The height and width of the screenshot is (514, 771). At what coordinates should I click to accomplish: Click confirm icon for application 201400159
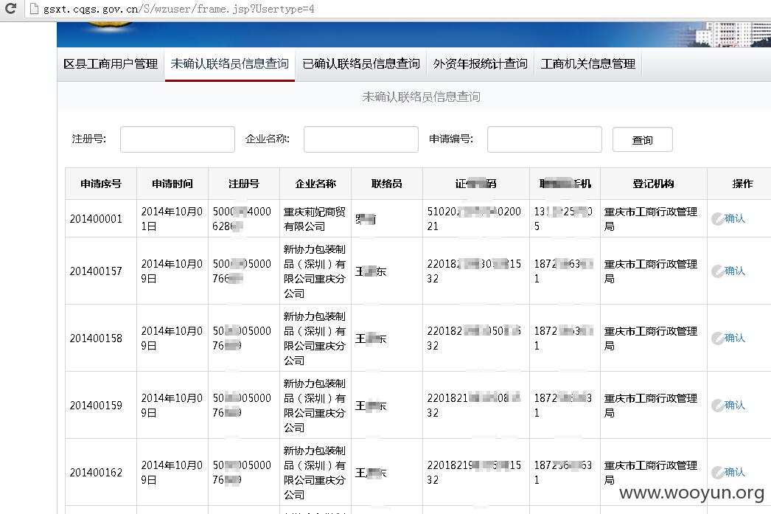717,406
